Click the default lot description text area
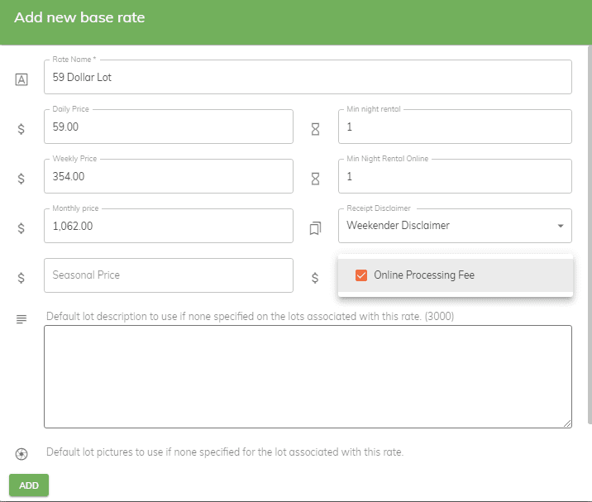This screenshot has height=502, width=592. click(308, 376)
